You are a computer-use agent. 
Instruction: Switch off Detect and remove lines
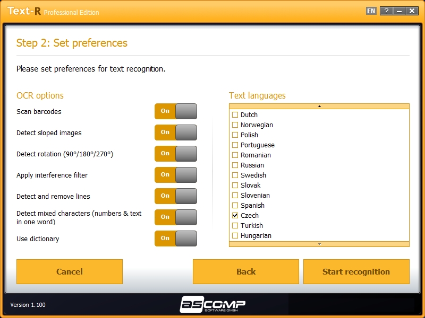point(176,196)
